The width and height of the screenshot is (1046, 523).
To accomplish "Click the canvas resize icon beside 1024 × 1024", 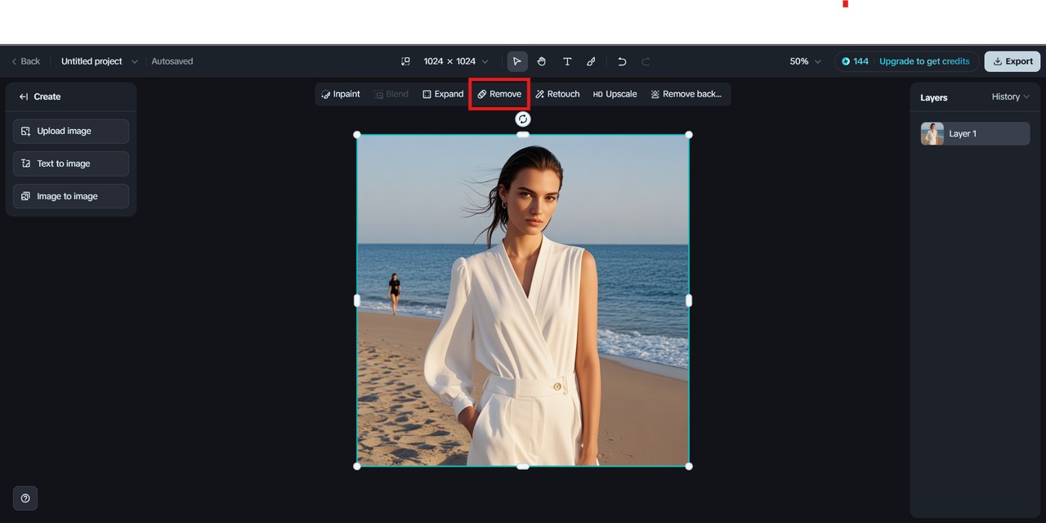I will 405,61.
